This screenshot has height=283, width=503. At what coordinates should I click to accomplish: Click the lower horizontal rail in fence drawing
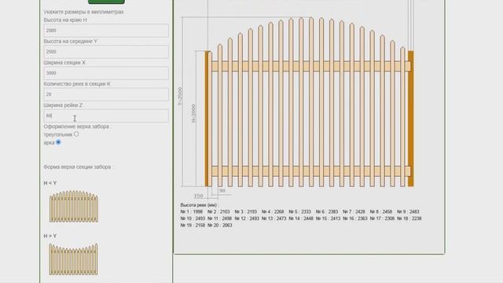pos(311,171)
